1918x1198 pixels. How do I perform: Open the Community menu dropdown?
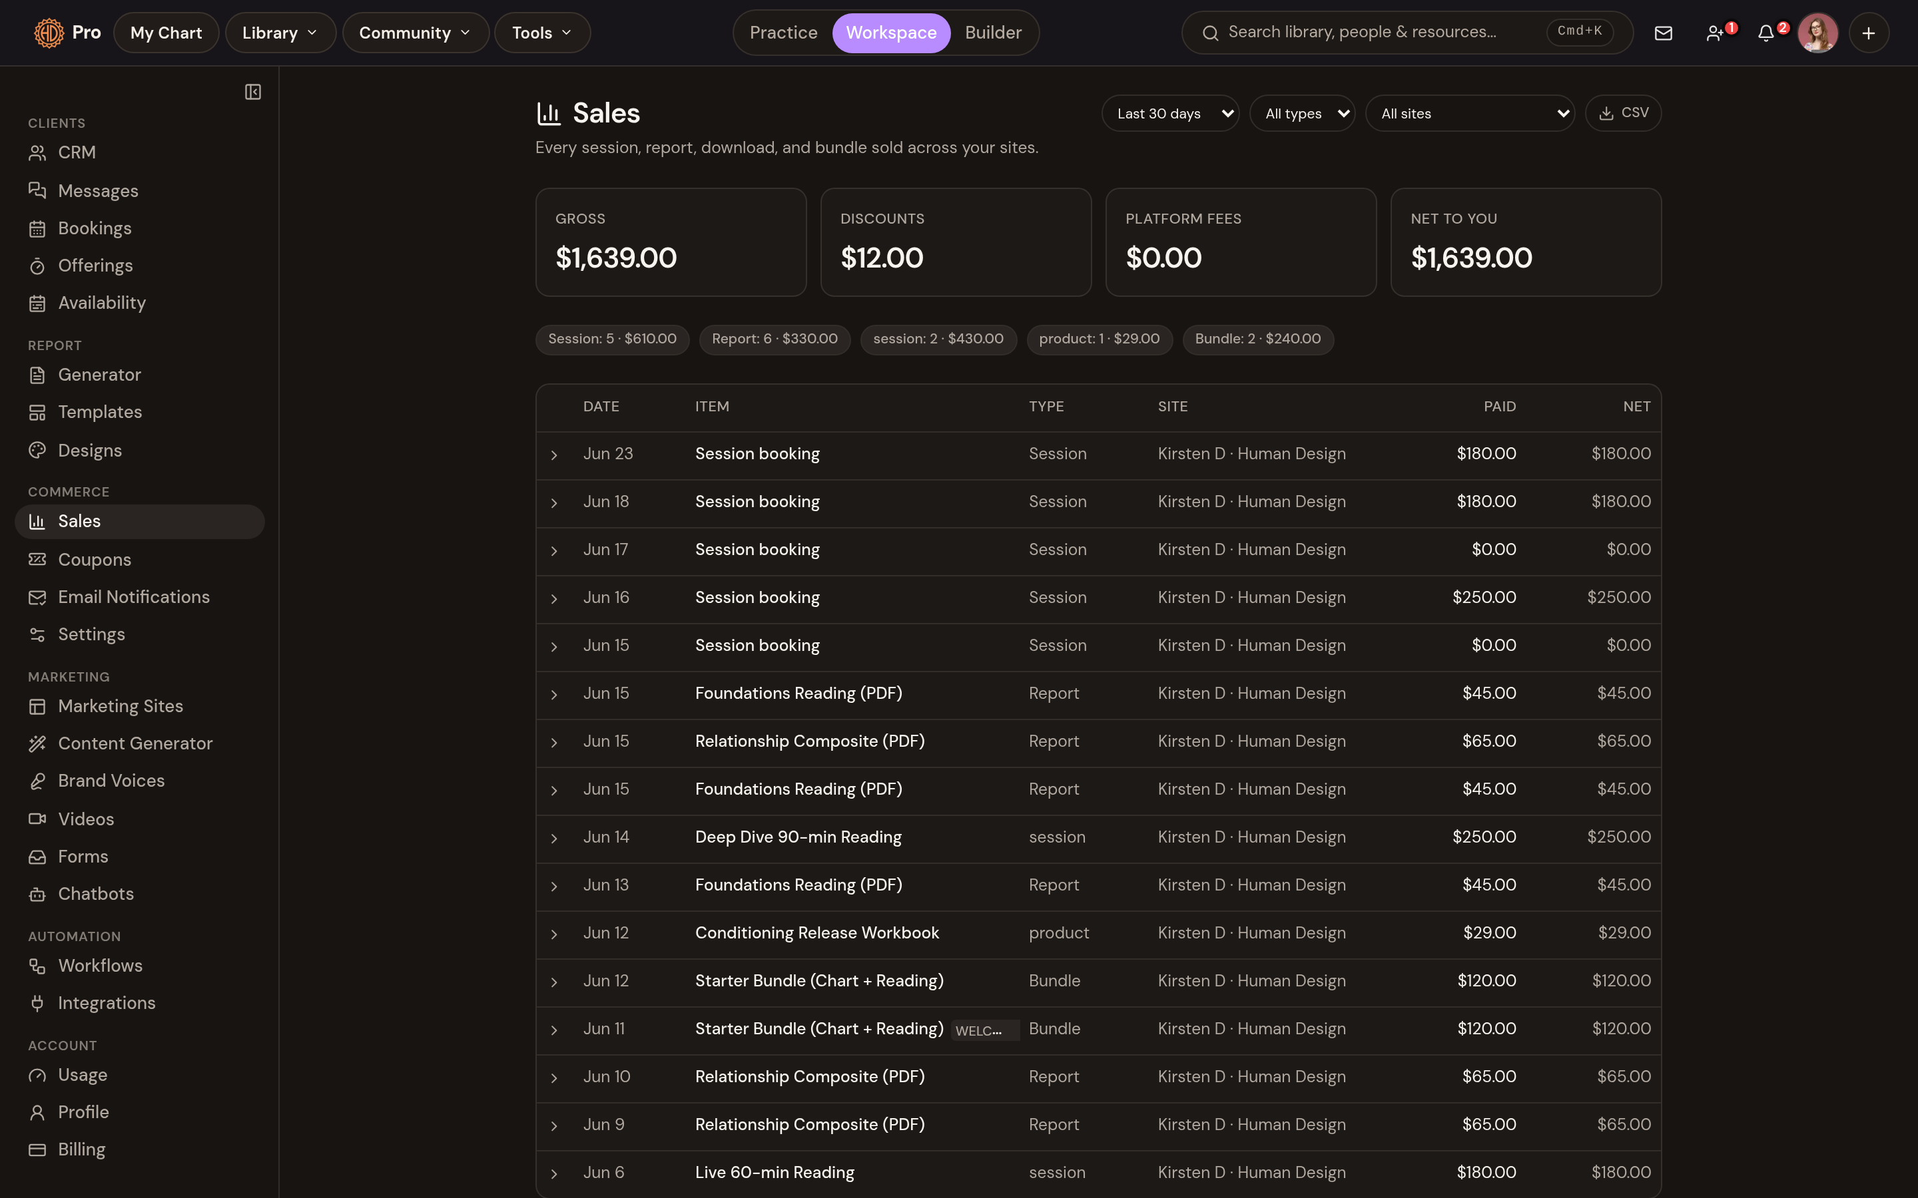pyautogui.click(x=416, y=33)
